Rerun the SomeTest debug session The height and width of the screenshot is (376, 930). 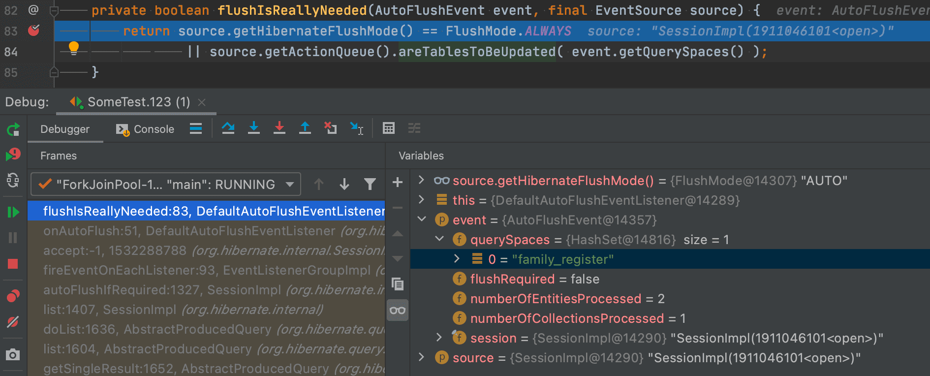point(13,129)
